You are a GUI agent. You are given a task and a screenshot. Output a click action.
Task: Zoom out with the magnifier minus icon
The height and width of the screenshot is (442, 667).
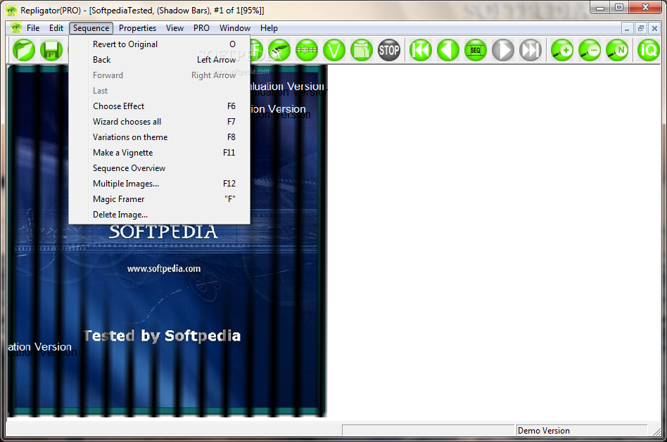[590, 50]
